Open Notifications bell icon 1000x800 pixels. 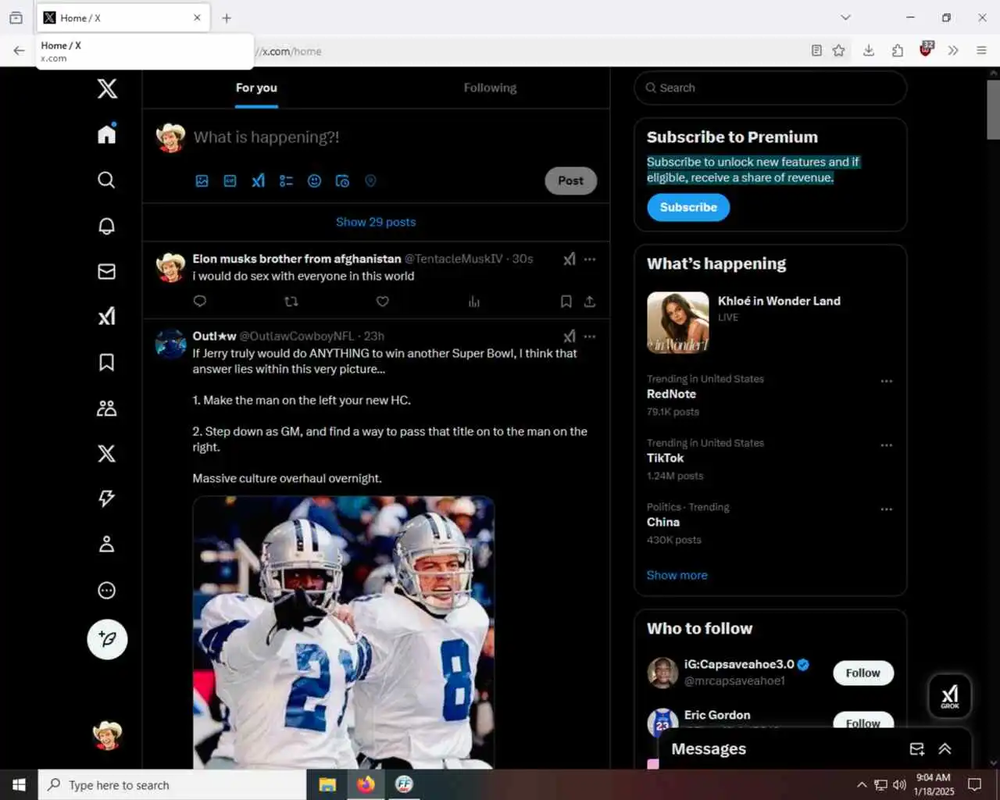coord(107,226)
